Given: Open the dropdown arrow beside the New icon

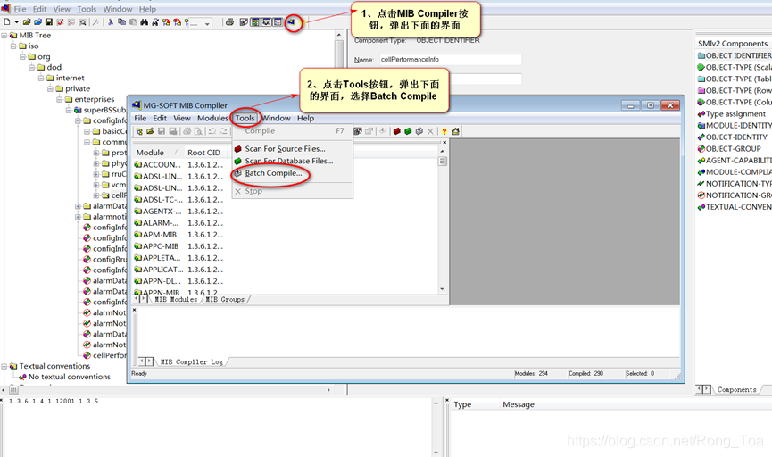Looking at the screenshot, I should (16, 22).
